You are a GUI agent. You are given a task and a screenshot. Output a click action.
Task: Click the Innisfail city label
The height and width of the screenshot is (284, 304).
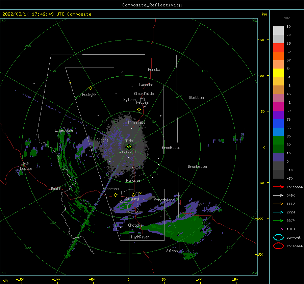click(x=136, y=122)
